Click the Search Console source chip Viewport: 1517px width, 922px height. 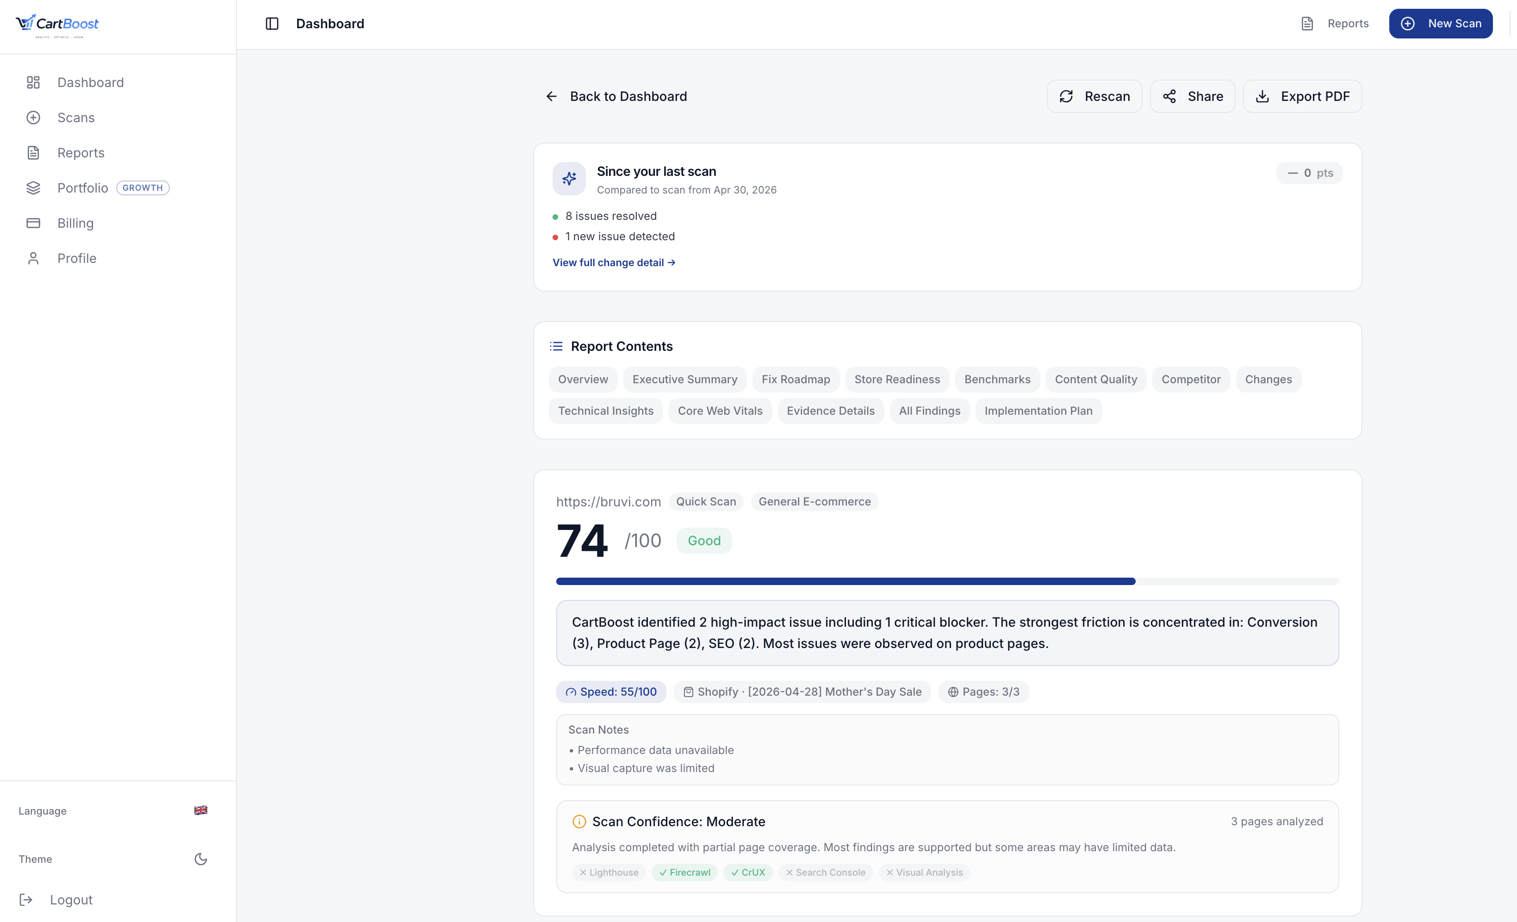pyautogui.click(x=826, y=872)
